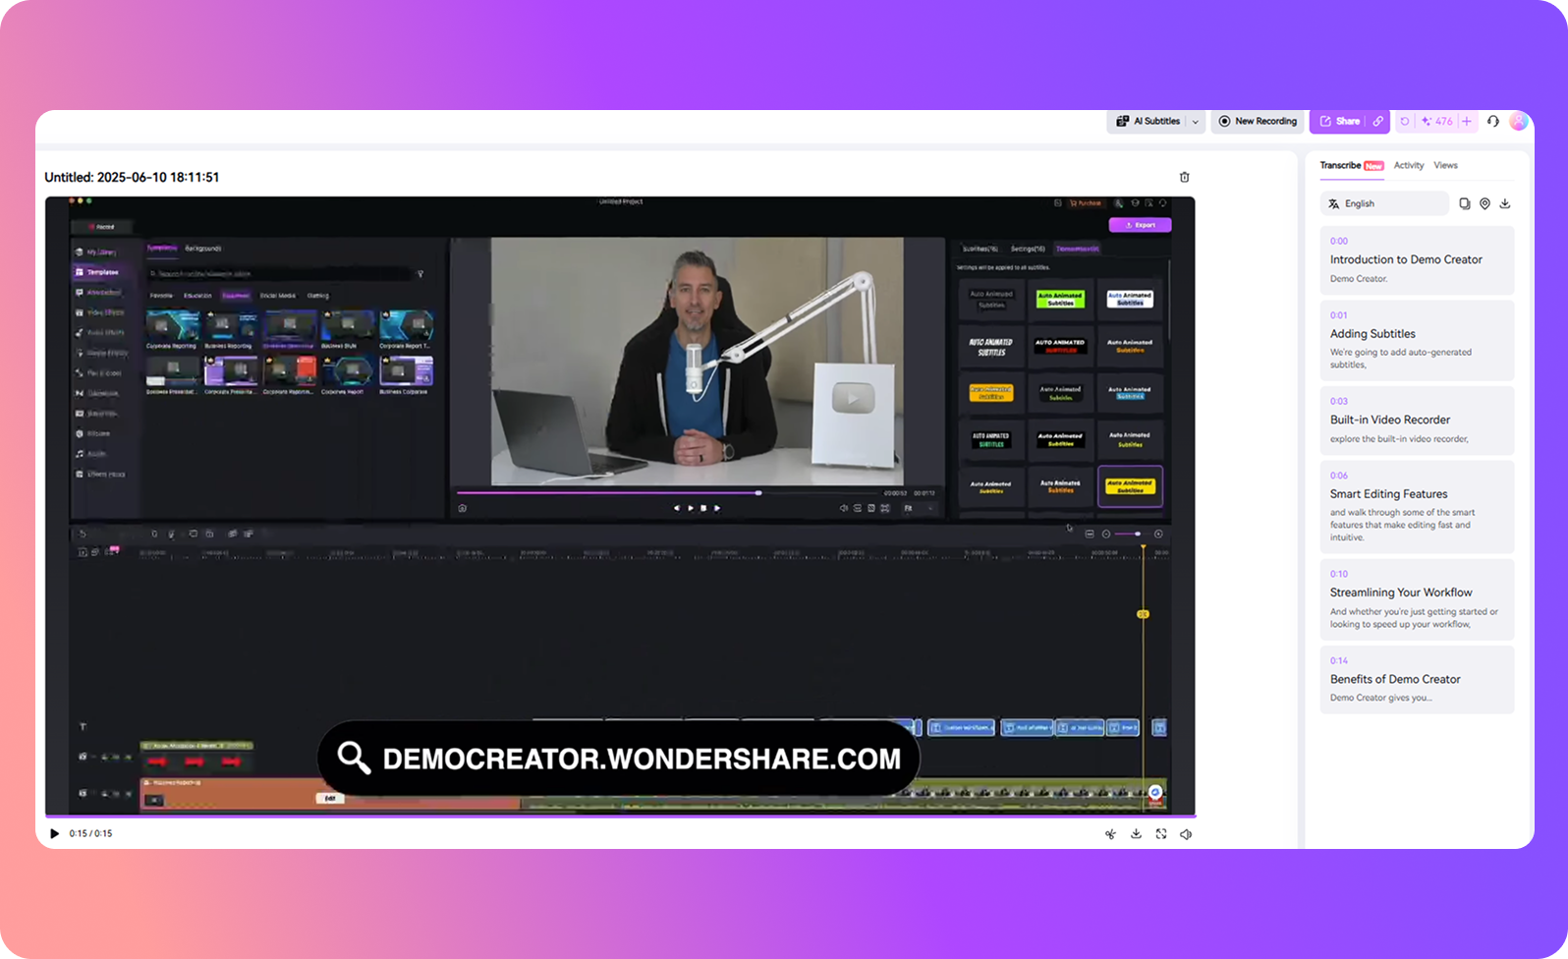This screenshot has height=959, width=1568.
Task: Open support via the headset icon
Action: coord(1493,122)
